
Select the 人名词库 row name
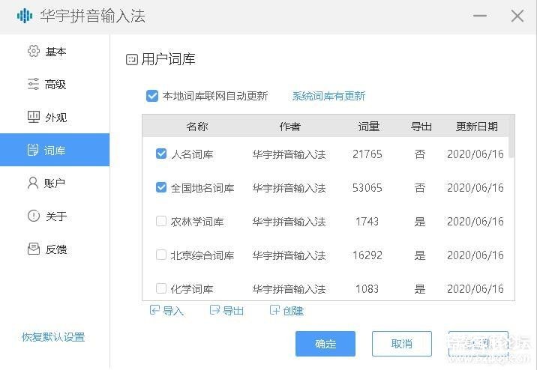point(192,154)
